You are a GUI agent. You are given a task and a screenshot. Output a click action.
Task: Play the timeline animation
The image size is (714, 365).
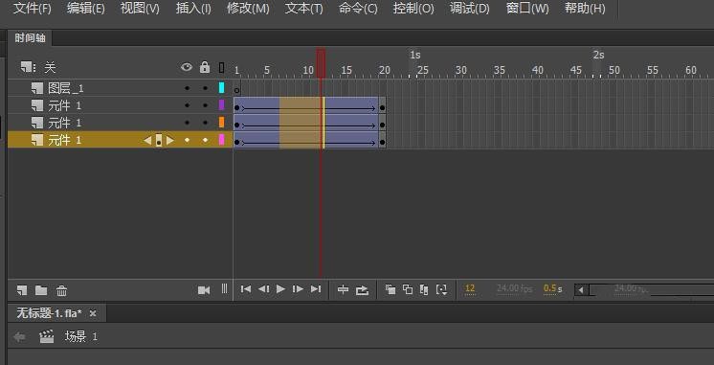281,289
